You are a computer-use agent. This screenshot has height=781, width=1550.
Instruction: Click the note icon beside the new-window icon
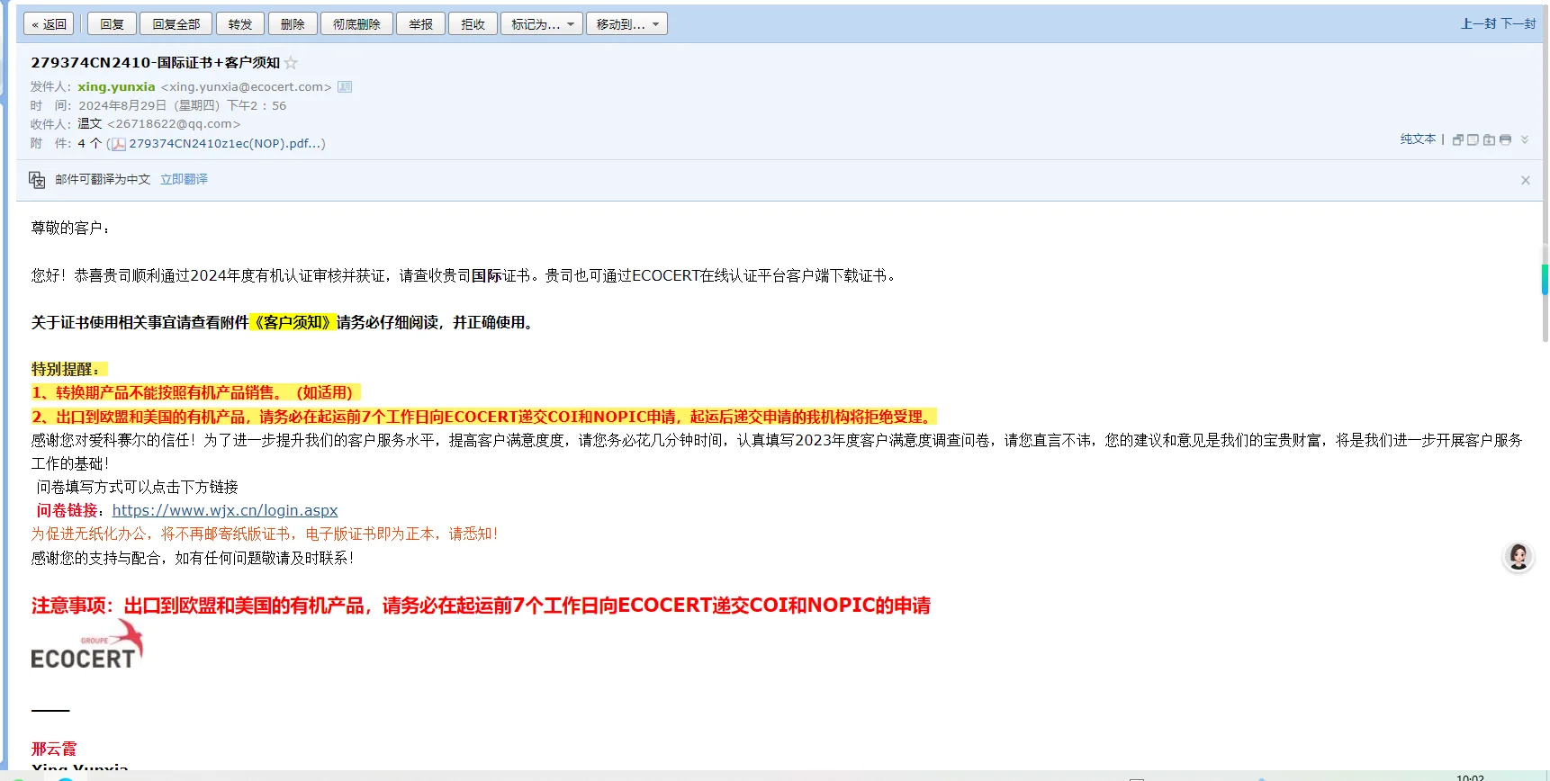[x=1473, y=139]
